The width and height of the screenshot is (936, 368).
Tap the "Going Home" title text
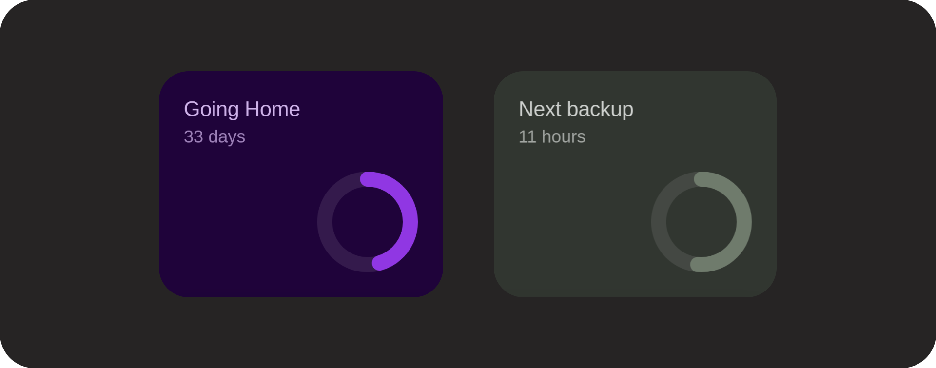click(x=242, y=109)
